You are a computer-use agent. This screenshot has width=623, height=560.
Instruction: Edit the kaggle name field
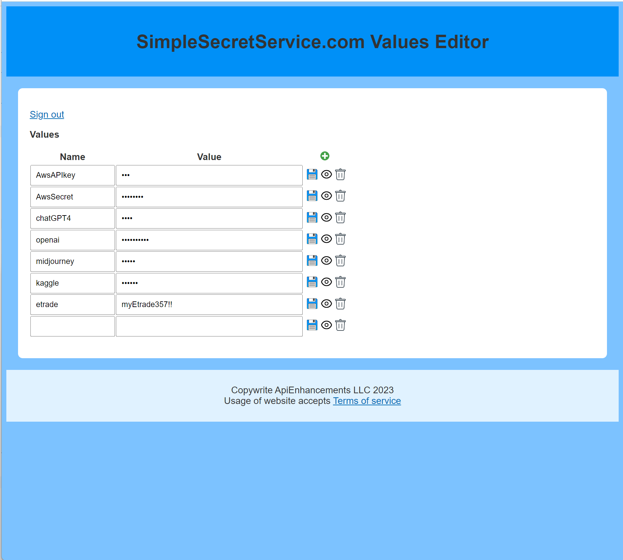(x=72, y=283)
